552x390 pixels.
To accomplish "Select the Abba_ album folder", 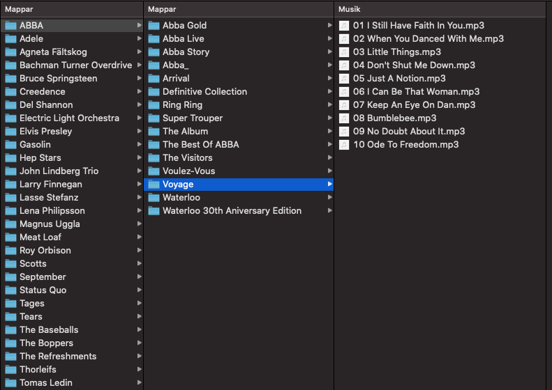I will tap(239, 65).
